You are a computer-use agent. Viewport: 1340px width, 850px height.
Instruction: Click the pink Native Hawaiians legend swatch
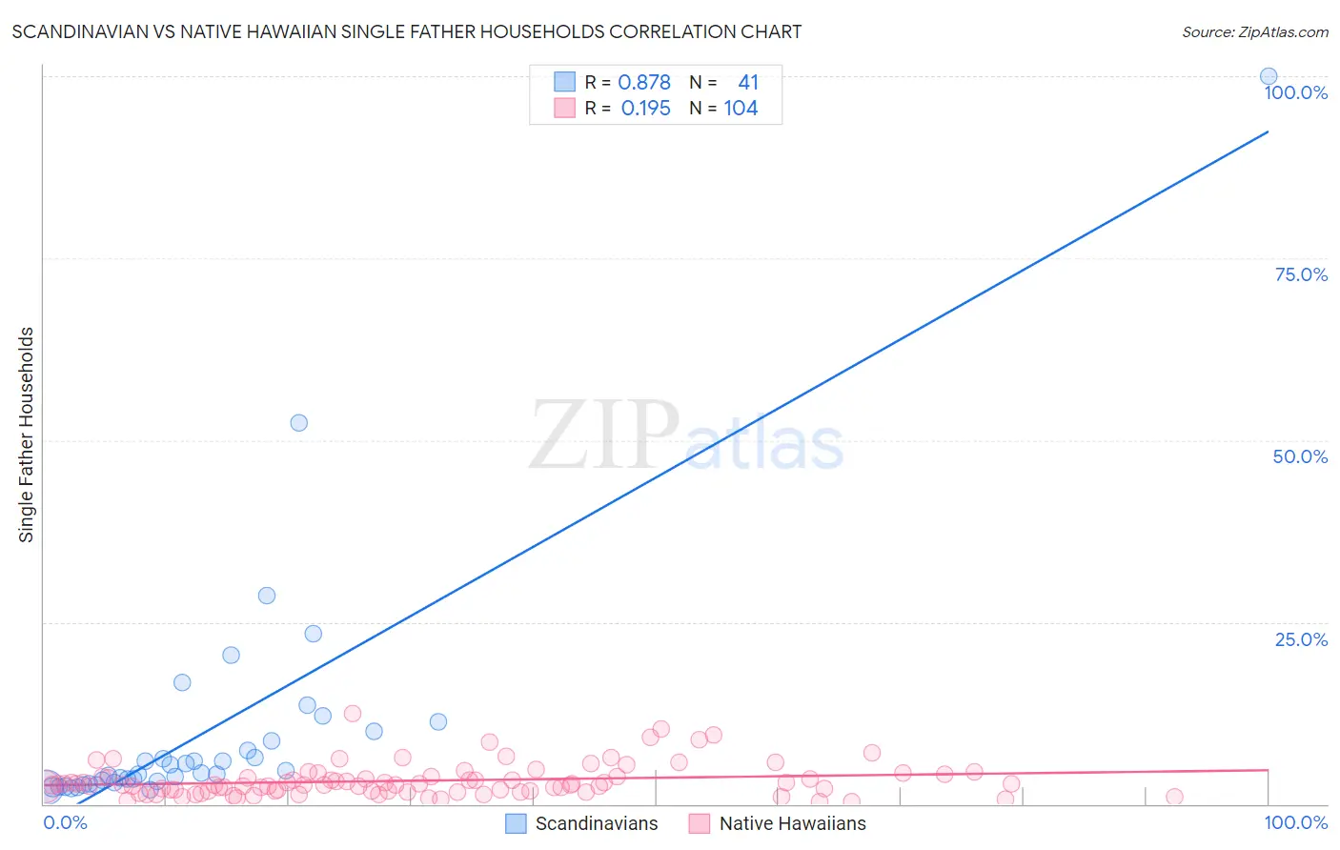[x=700, y=823]
